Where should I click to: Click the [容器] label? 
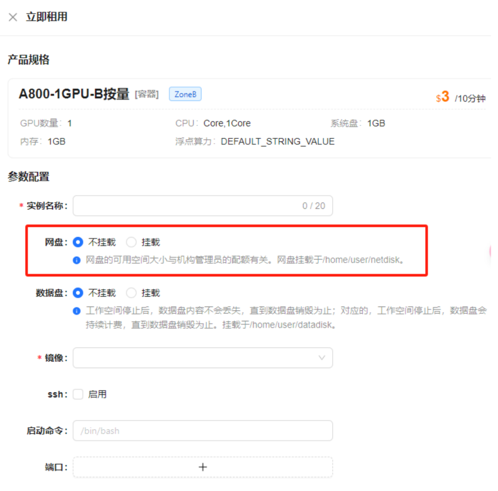tap(146, 94)
